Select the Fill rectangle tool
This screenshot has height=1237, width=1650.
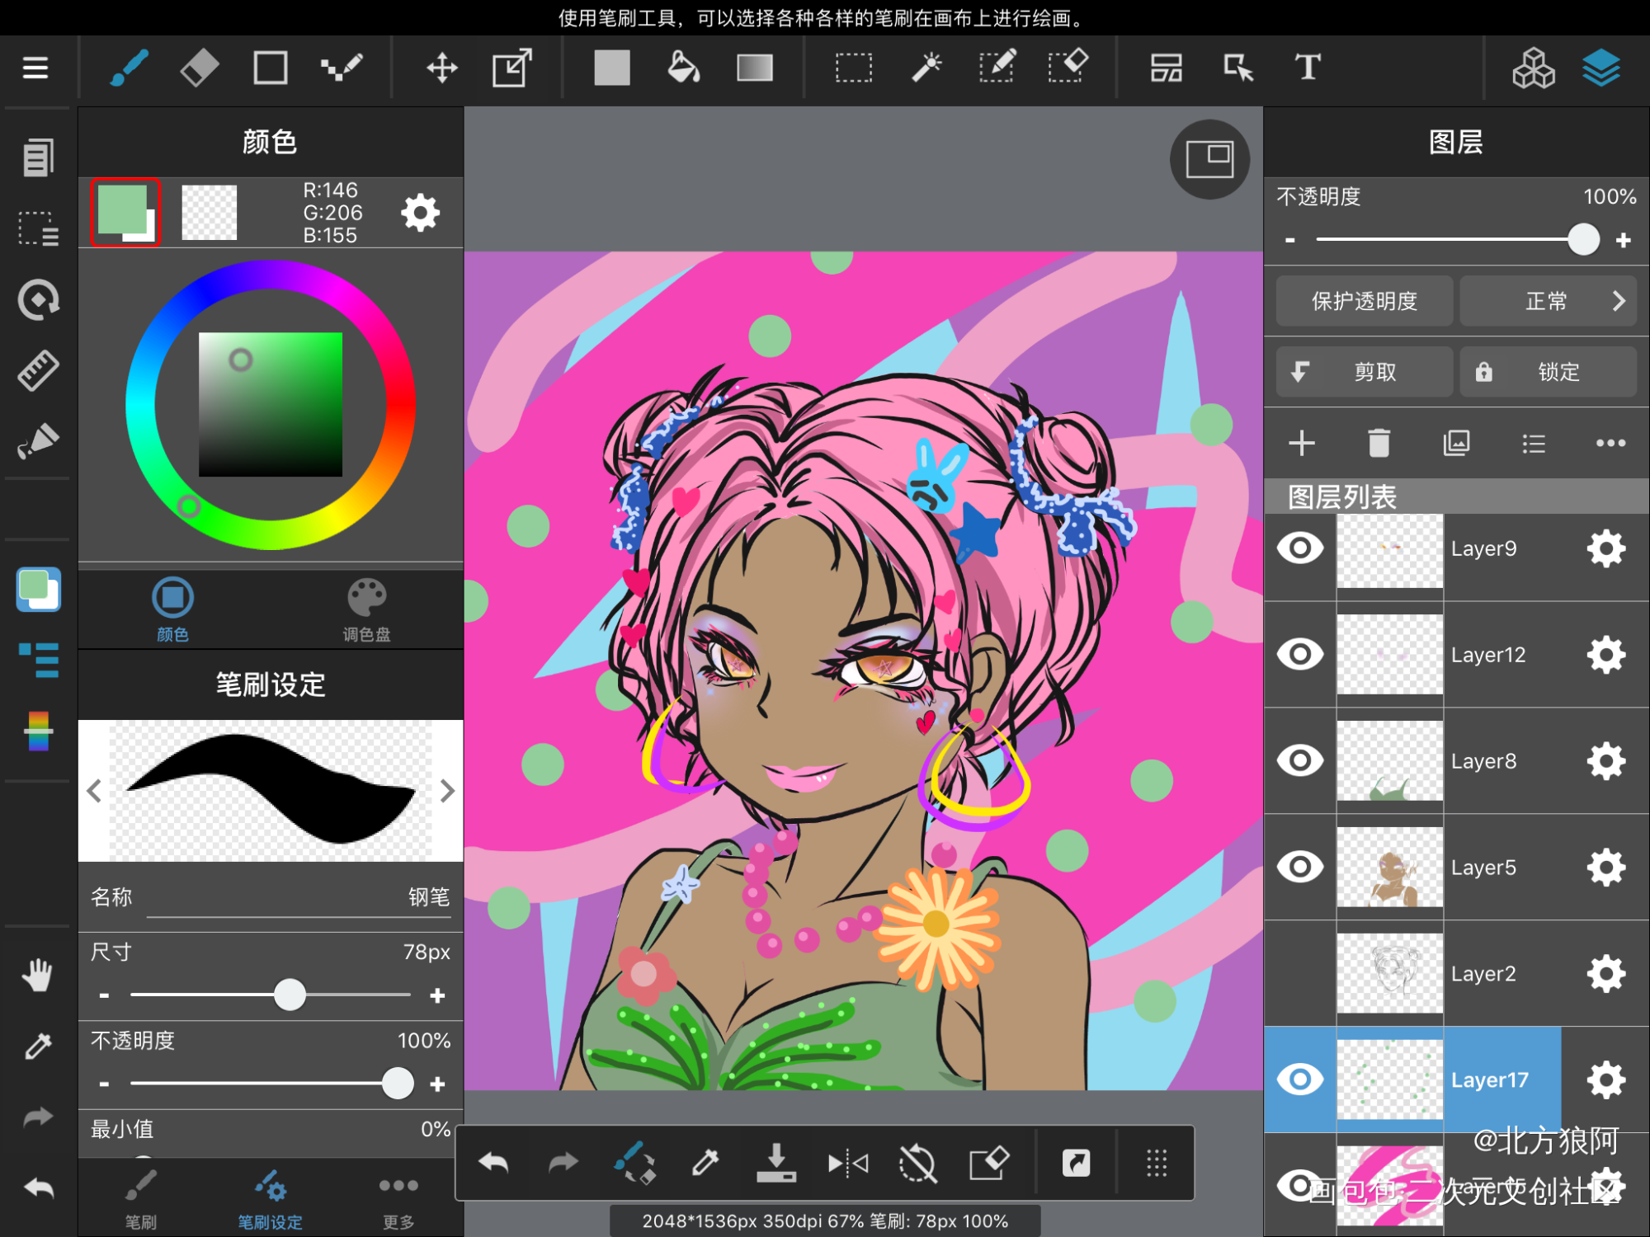pos(612,68)
